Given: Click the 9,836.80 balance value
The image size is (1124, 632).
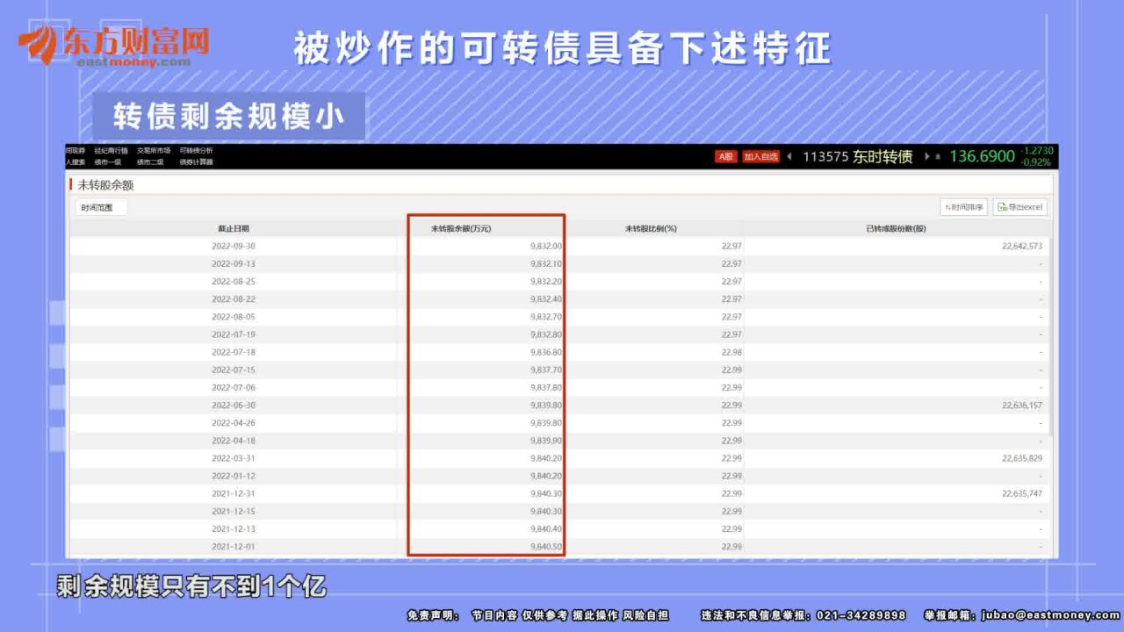Looking at the screenshot, I should point(546,352).
